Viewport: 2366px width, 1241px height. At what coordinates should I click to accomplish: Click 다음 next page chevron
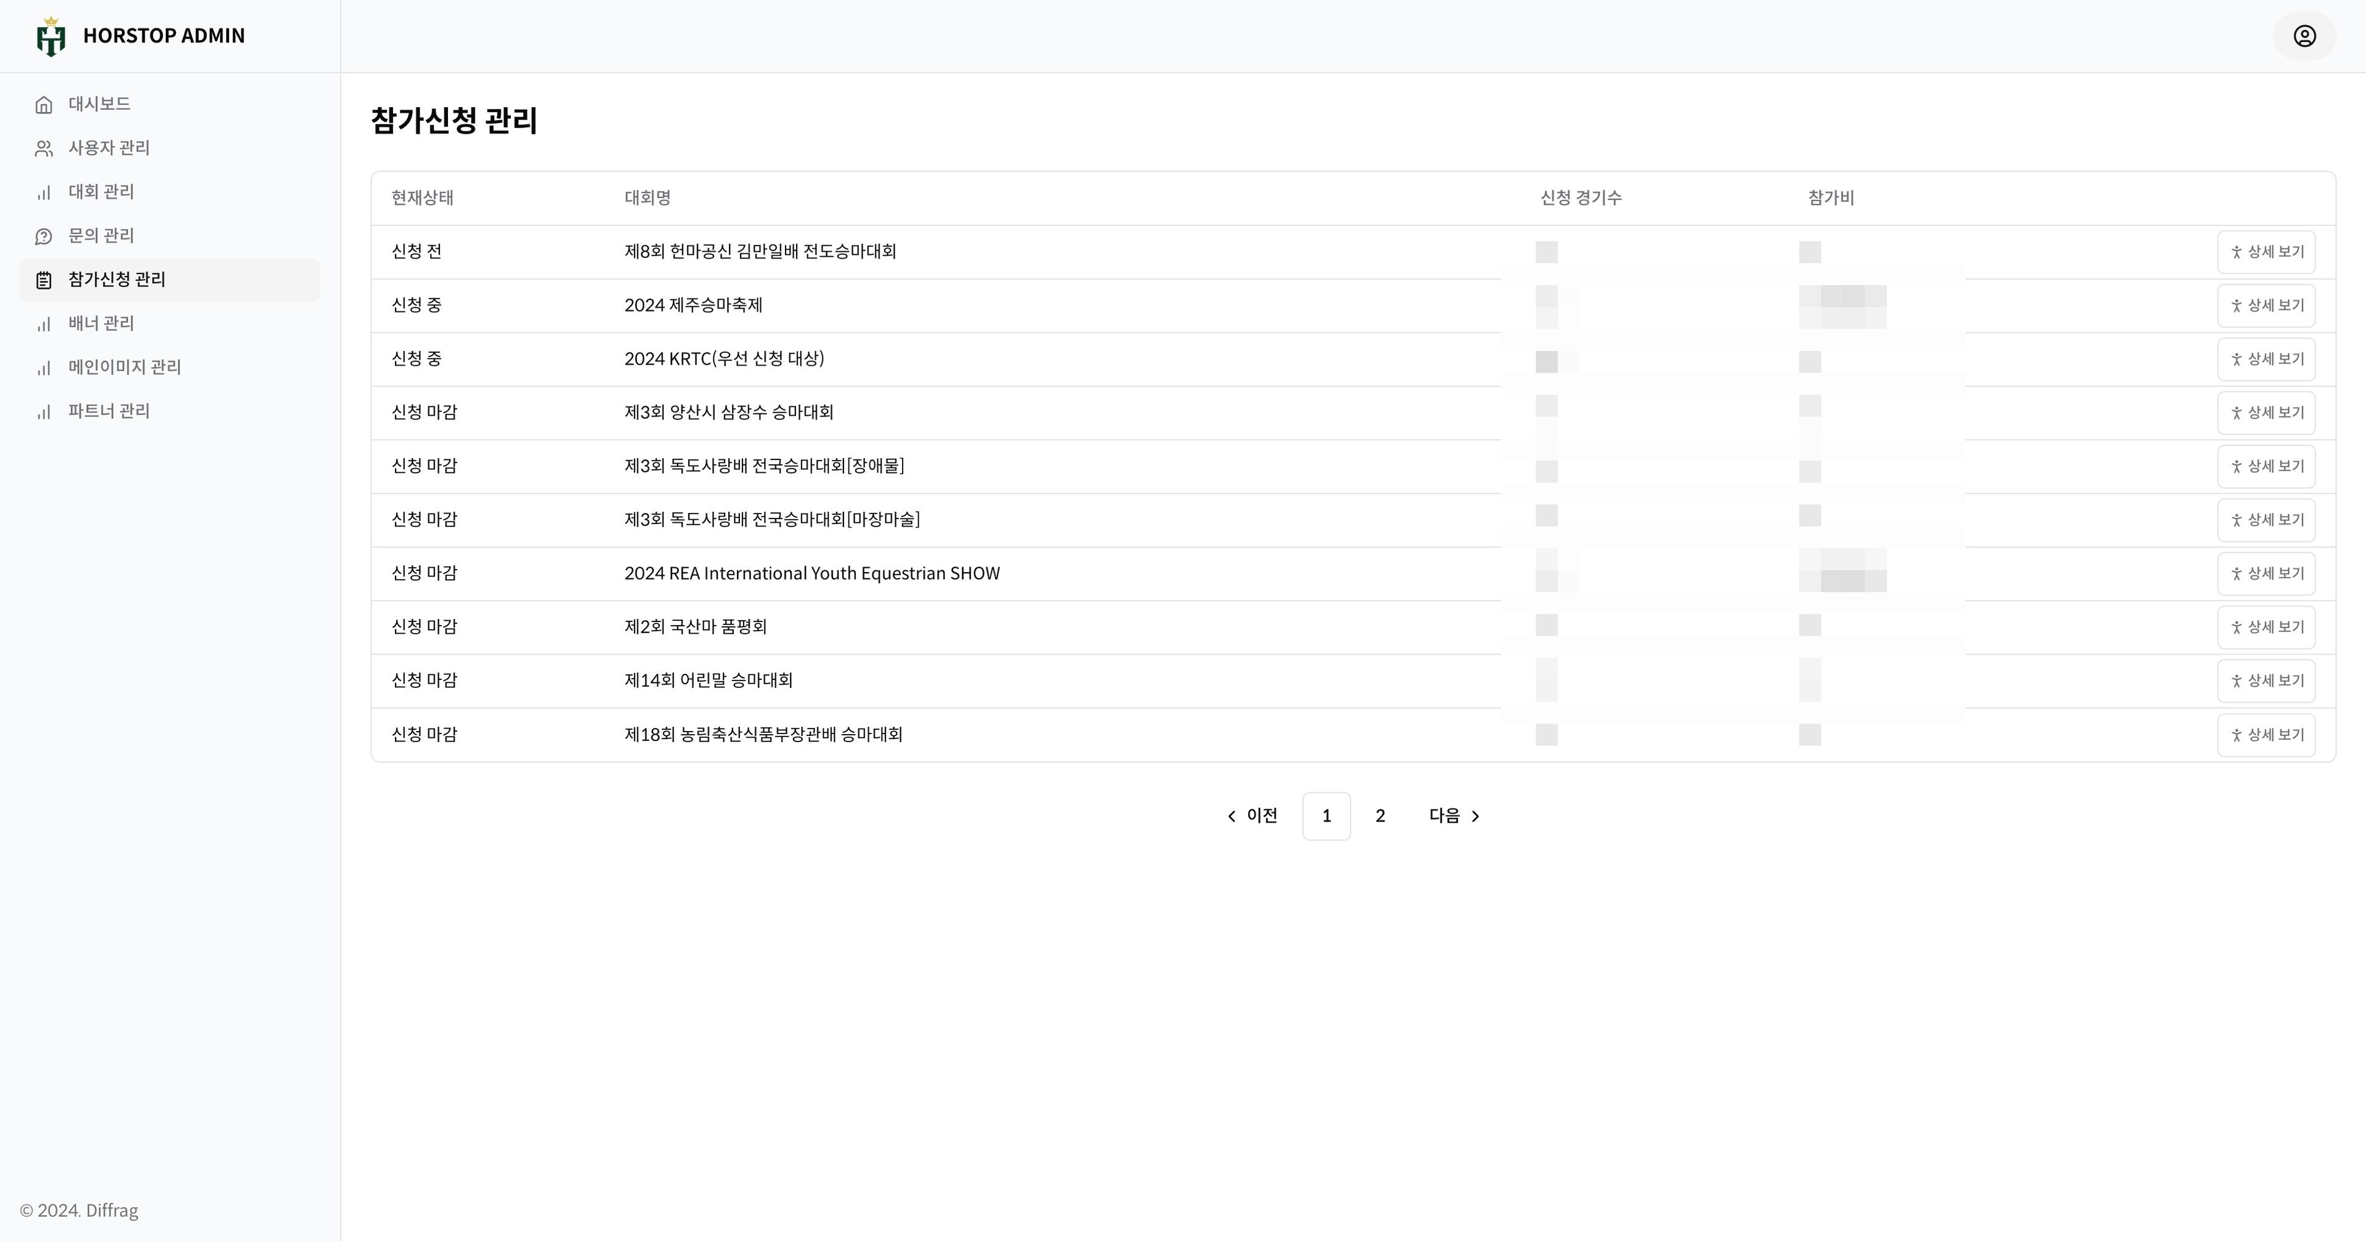pos(1475,816)
